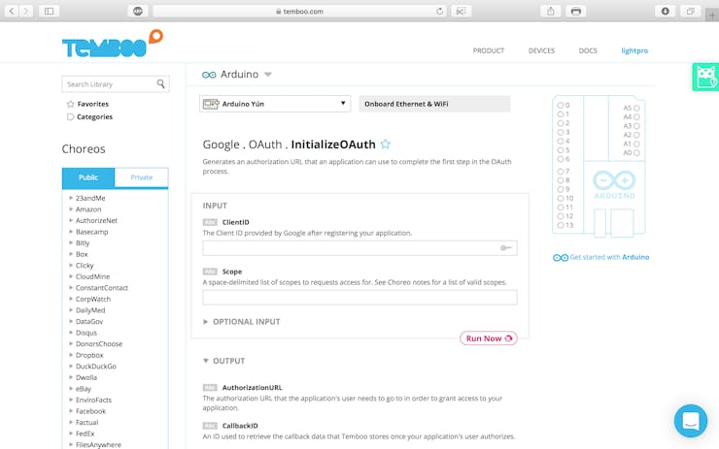This screenshot has height=449, width=719.
Task: Select digital pin 7 on the Arduino diagram
Action: click(560, 172)
